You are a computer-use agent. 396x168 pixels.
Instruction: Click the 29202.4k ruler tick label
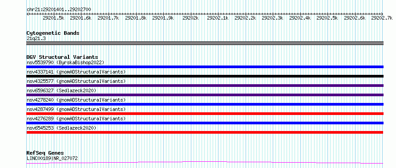pyautogui.click(x=300, y=18)
